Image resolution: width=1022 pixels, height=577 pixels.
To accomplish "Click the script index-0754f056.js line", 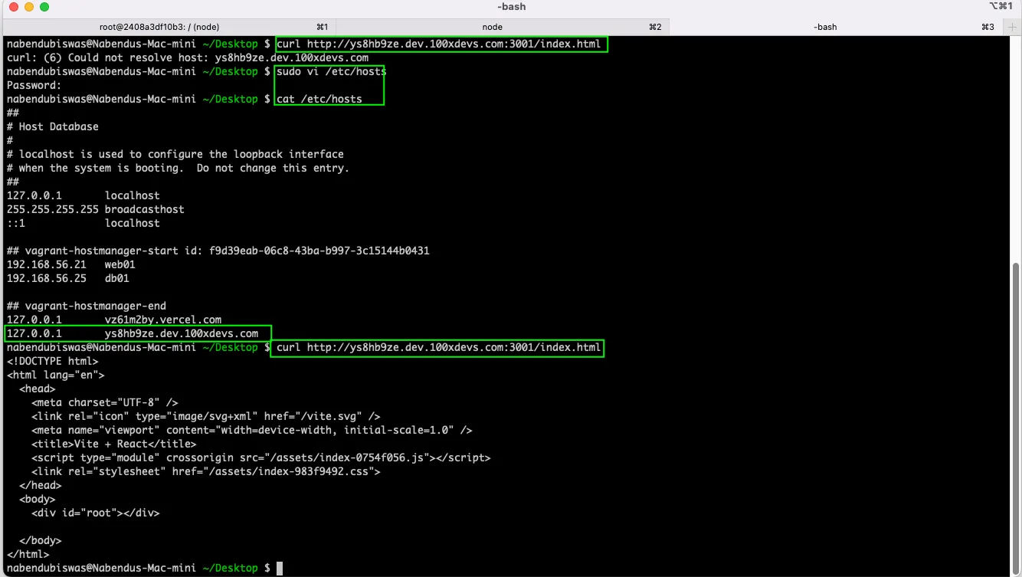I will (x=260, y=457).
